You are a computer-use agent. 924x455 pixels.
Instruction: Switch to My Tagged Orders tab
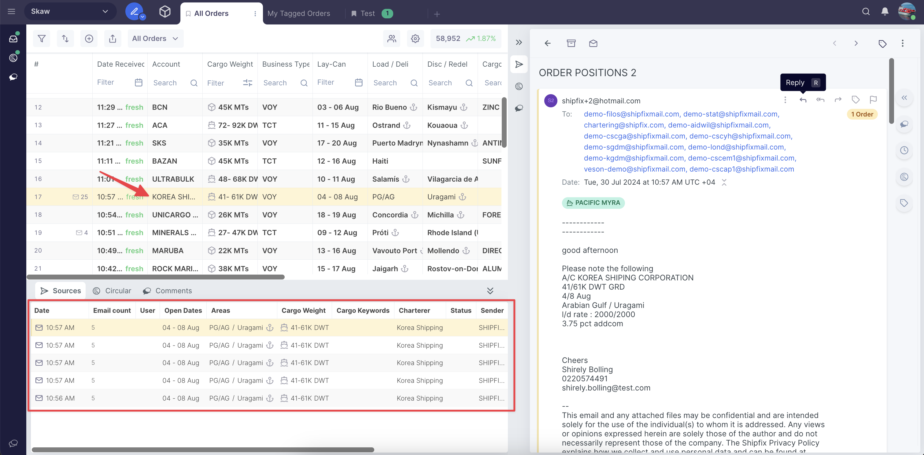(x=298, y=13)
